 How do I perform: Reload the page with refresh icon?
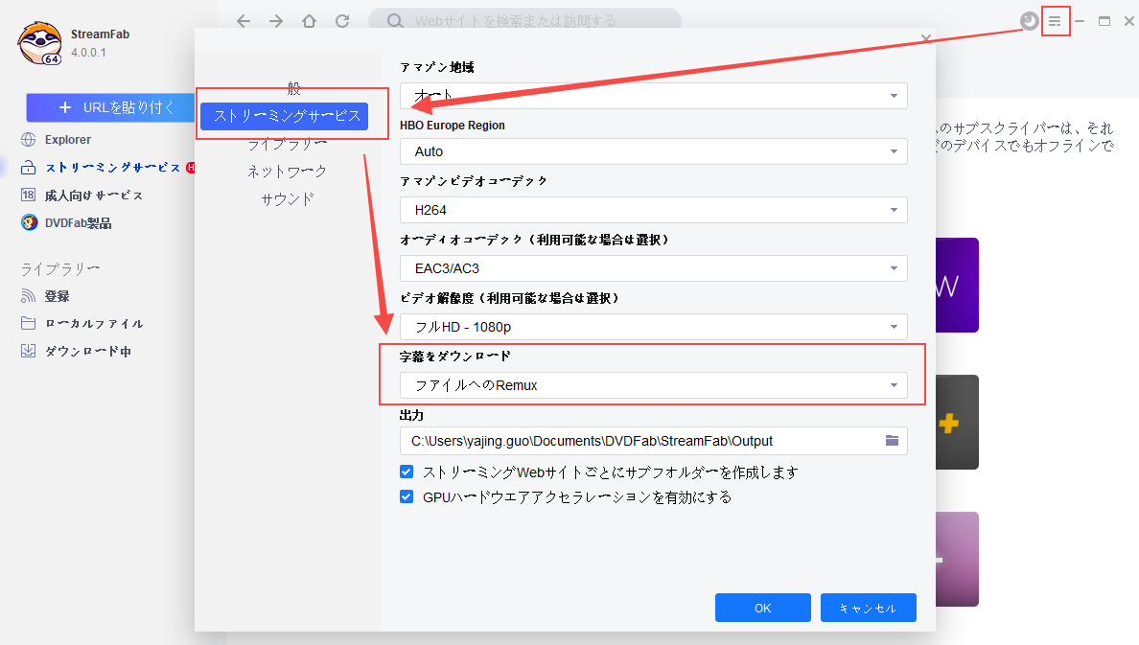[342, 21]
